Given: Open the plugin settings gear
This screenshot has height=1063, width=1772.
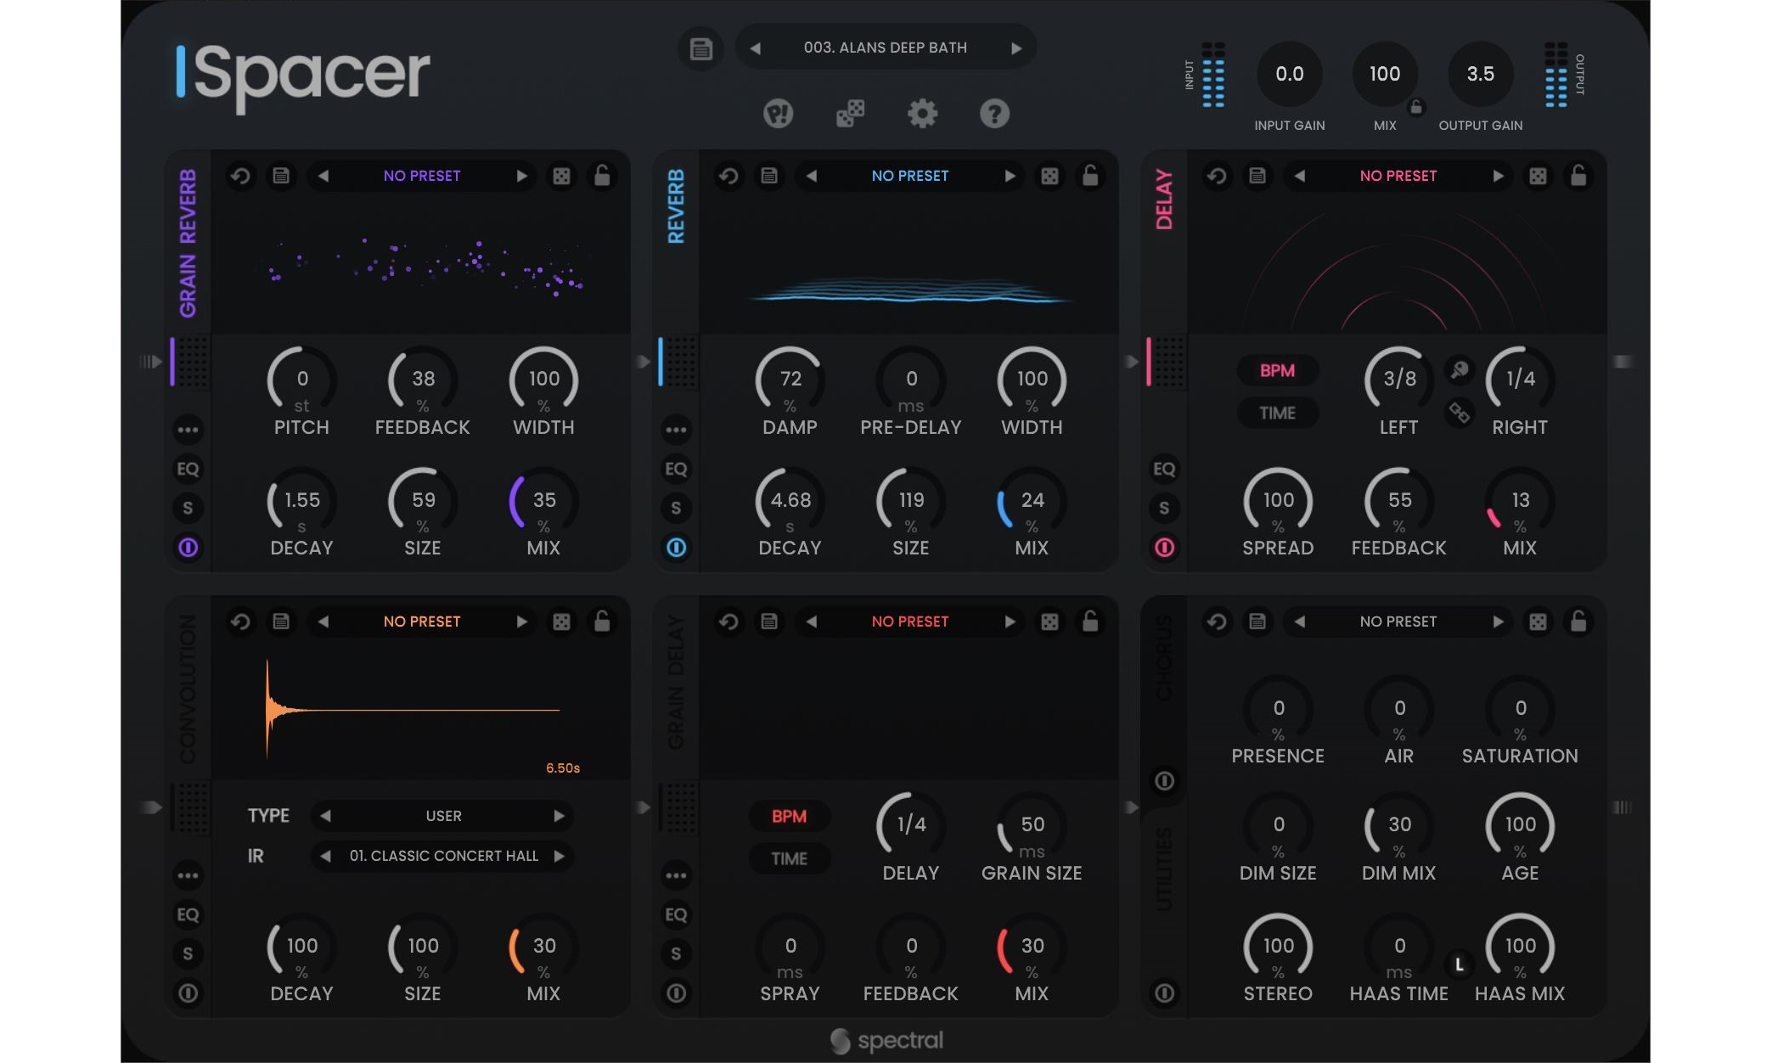Looking at the screenshot, I should [x=922, y=113].
